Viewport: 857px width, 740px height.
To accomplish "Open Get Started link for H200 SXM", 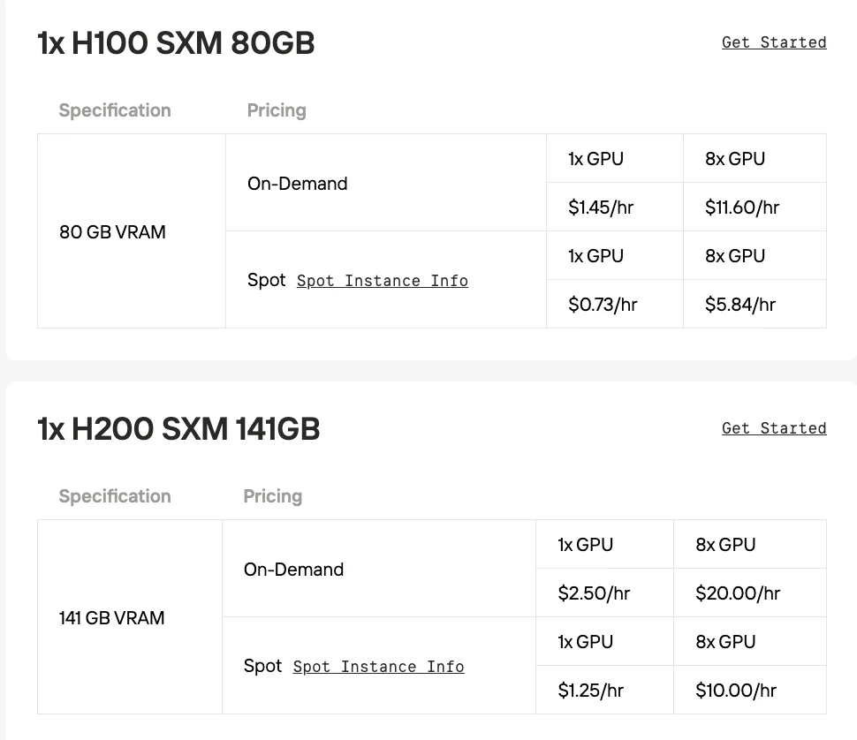I will pyautogui.click(x=774, y=428).
